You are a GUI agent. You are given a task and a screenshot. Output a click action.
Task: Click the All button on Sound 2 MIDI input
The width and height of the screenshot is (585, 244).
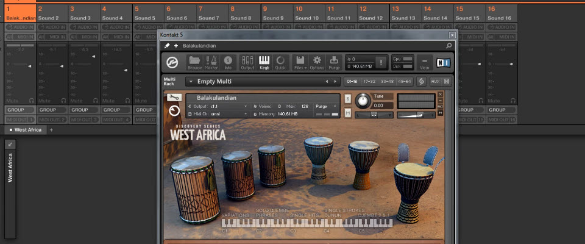click(41, 37)
